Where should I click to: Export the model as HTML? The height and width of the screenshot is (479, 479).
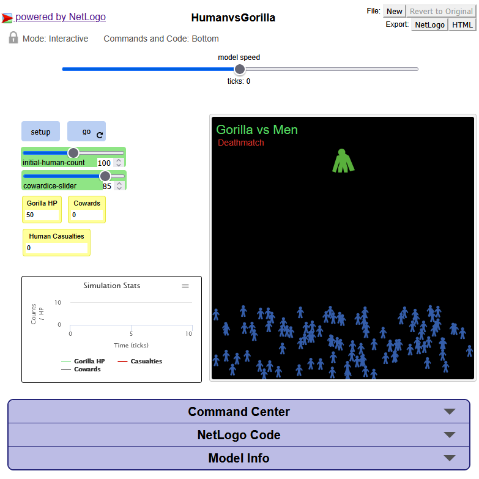tap(462, 24)
